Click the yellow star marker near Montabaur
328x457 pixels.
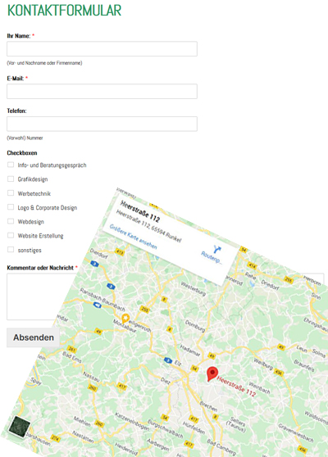click(125, 318)
